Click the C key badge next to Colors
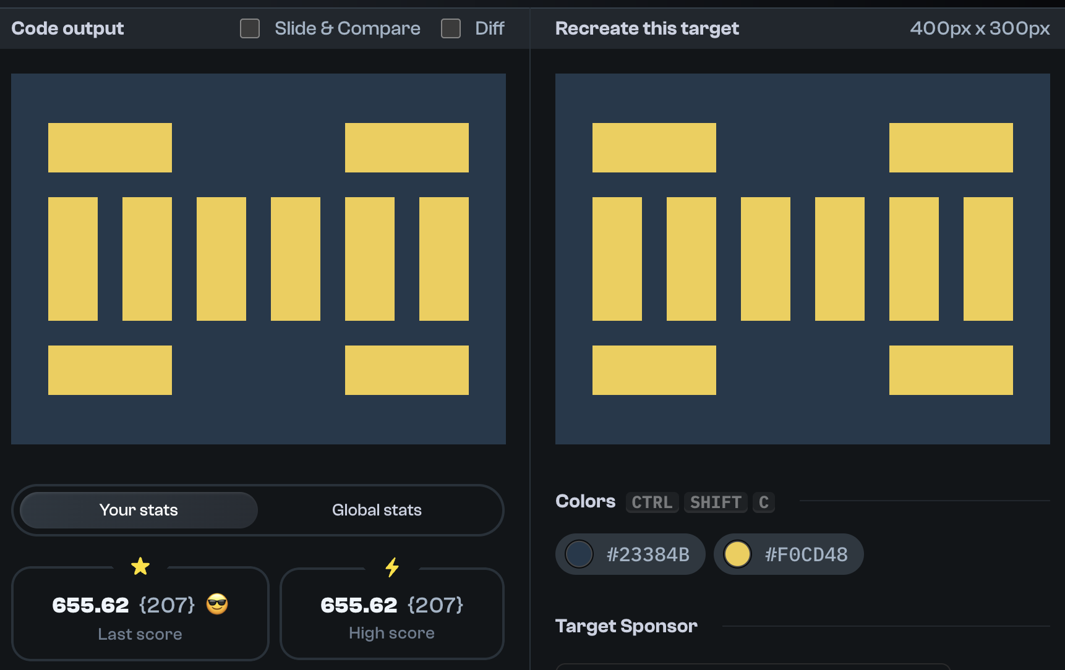This screenshot has width=1065, height=670. pyautogui.click(x=763, y=502)
